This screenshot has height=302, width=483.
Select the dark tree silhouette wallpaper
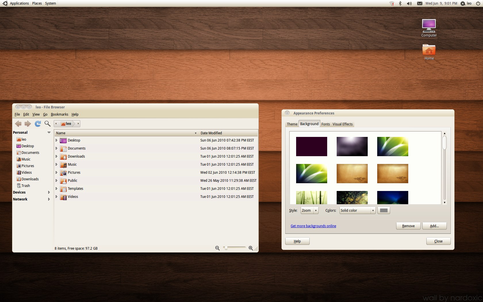pos(352,198)
